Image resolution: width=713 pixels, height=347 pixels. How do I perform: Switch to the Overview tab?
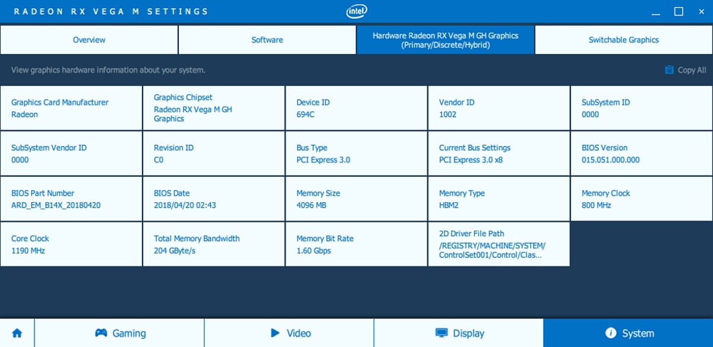(89, 40)
